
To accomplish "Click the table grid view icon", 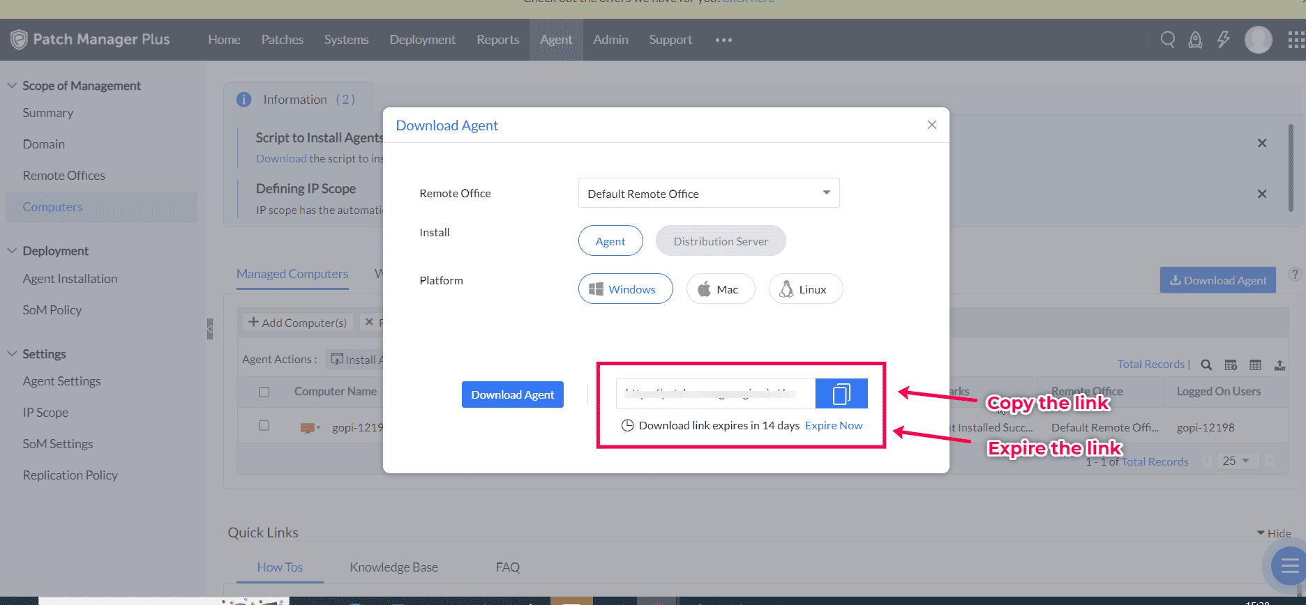I will coord(1255,365).
